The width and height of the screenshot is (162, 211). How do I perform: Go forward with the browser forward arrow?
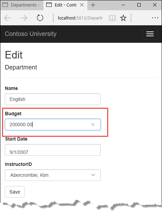click(x=24, y=18)
